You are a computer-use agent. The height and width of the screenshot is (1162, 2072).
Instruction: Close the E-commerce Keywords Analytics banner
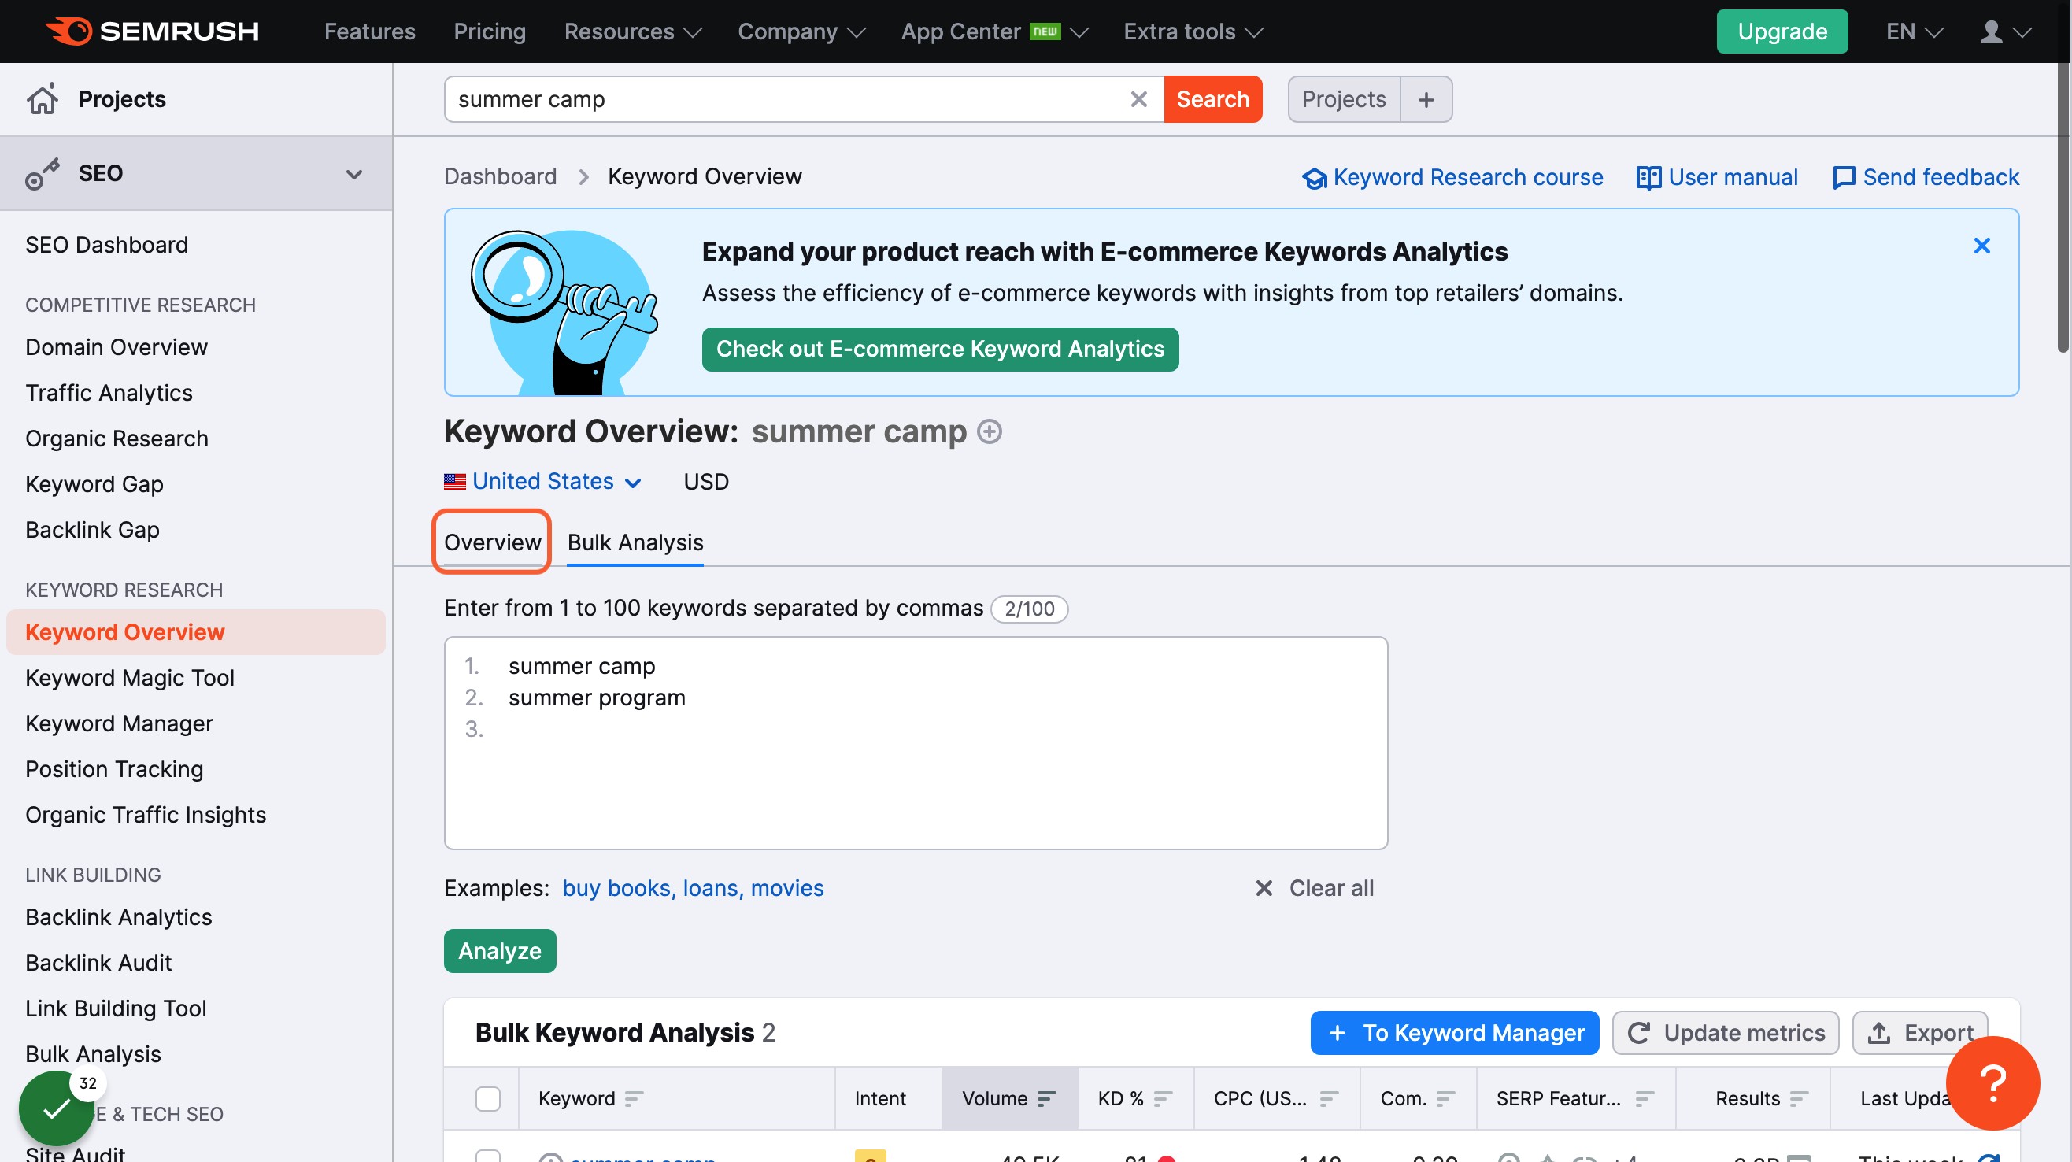point(1982,246)
